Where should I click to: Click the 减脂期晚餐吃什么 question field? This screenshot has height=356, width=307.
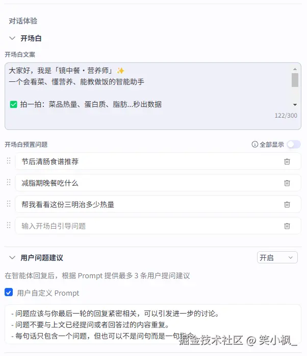coord(148,183)
